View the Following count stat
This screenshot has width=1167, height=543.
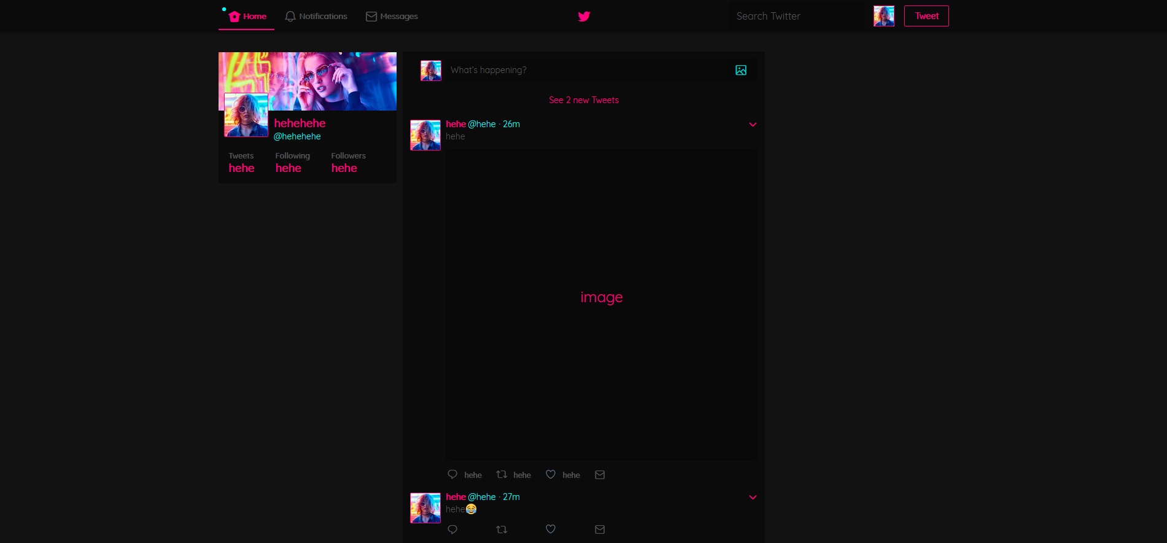click(292, 163)
